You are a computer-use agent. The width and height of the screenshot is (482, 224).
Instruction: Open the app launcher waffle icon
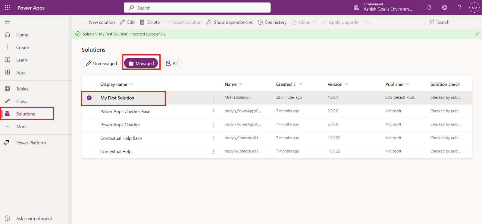click(x=8, y=8)
